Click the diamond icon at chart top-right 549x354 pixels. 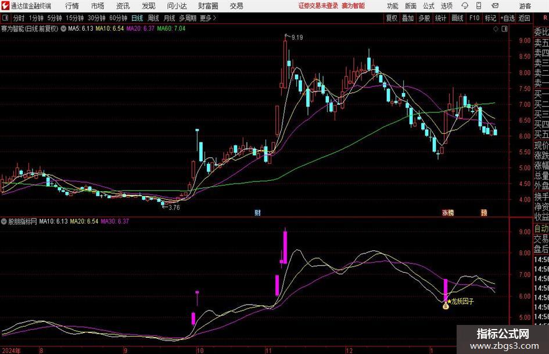(x=496, y=28)
